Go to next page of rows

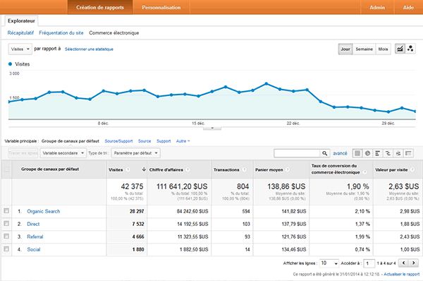pos(414,263)
